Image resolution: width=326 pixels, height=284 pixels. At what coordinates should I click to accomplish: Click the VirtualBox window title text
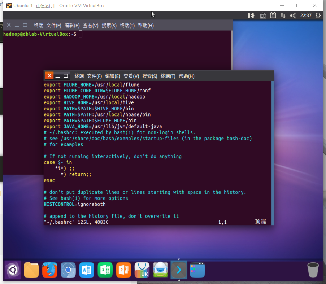point(59,6)
